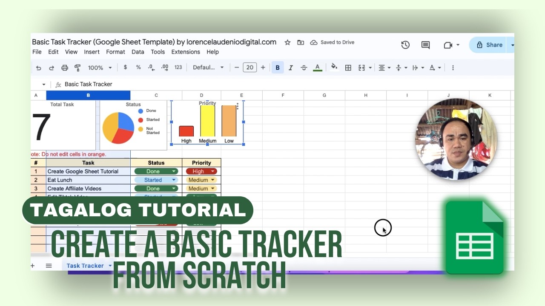Click the font size box showing 20
The image size is (545, 306).
point(250,67)
